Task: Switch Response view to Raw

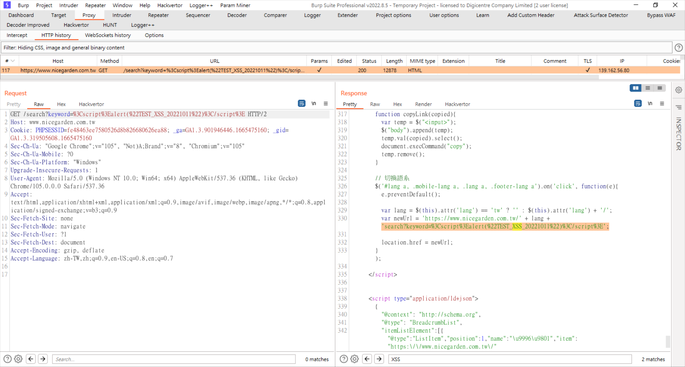Action: tap(375, 104)
